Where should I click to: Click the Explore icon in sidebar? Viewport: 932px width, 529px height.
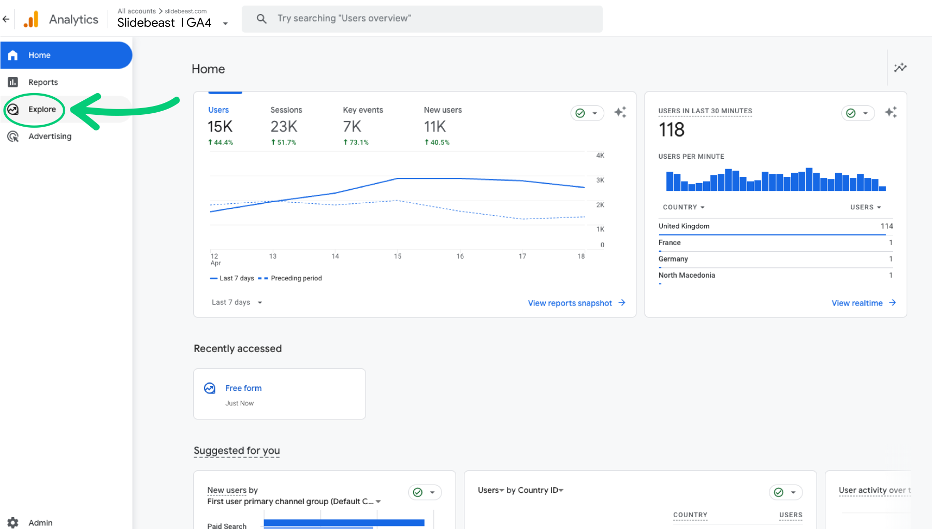(x=13, y=109)
